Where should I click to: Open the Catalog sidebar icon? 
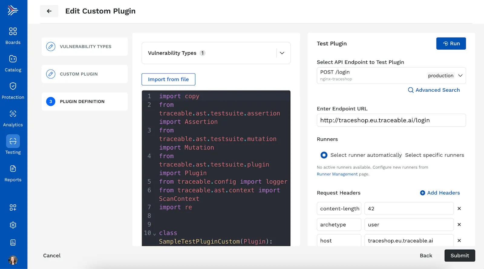[x=13, y=59]
